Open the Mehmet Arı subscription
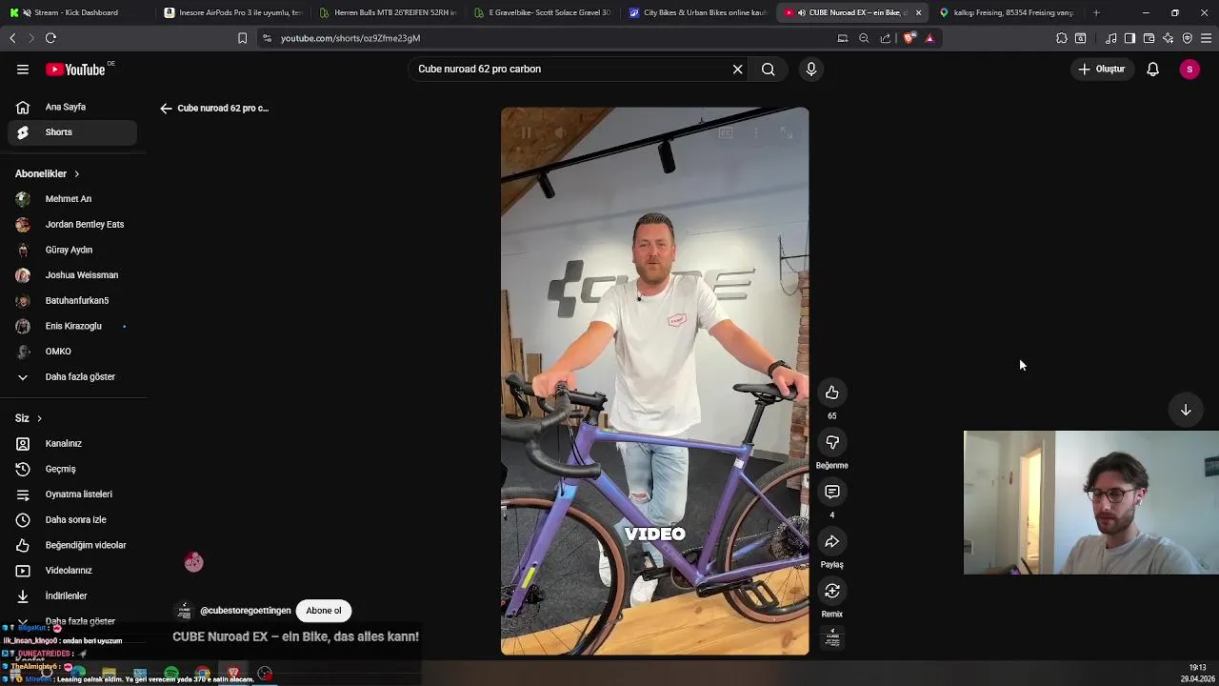 tap(72, 199)
